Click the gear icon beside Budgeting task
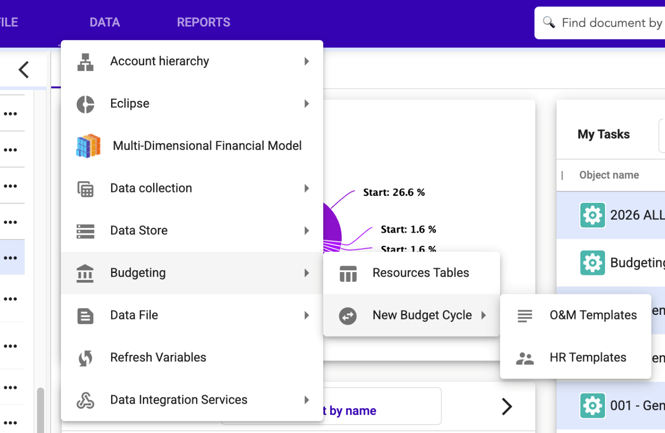The height and width of the screenshot is (433, 665). (x=592, y=262)
